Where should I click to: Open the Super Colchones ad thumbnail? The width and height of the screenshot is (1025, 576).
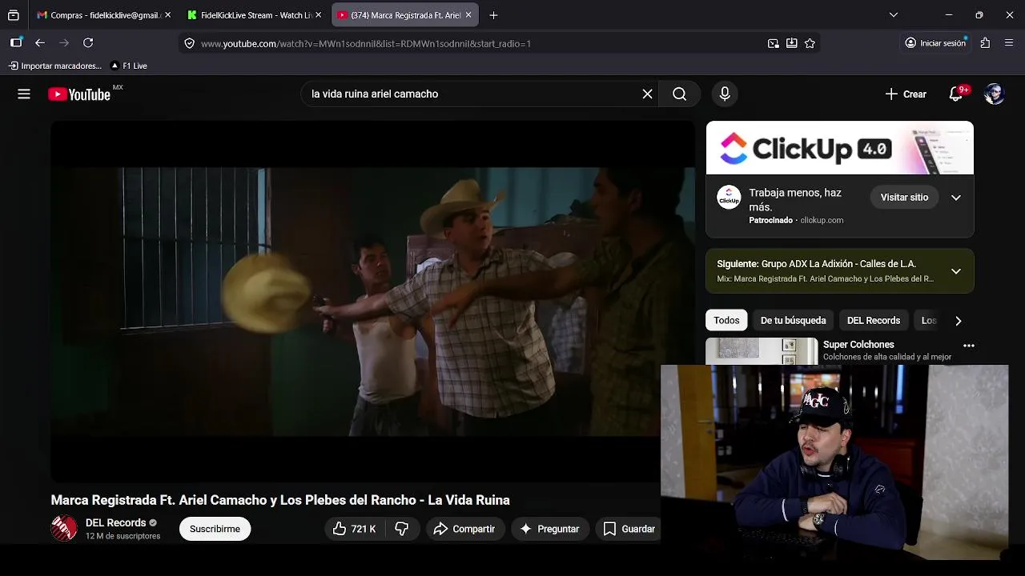point(762,351)
